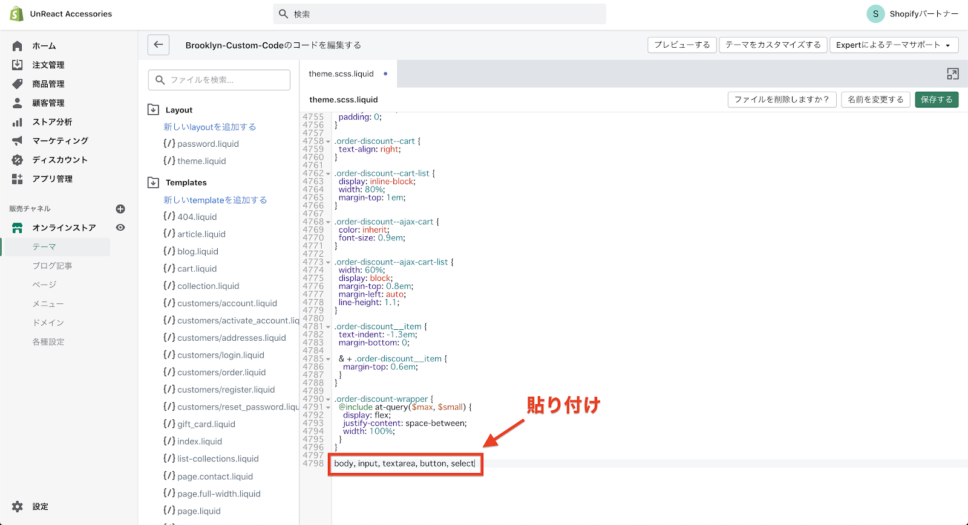Open the Expertによるテーマサポート dropdown
This screenshot has height=525, width=968.
(893, 45)
